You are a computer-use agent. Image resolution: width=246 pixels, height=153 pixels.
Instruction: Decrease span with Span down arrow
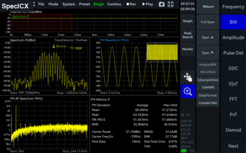tap(208, 53)
